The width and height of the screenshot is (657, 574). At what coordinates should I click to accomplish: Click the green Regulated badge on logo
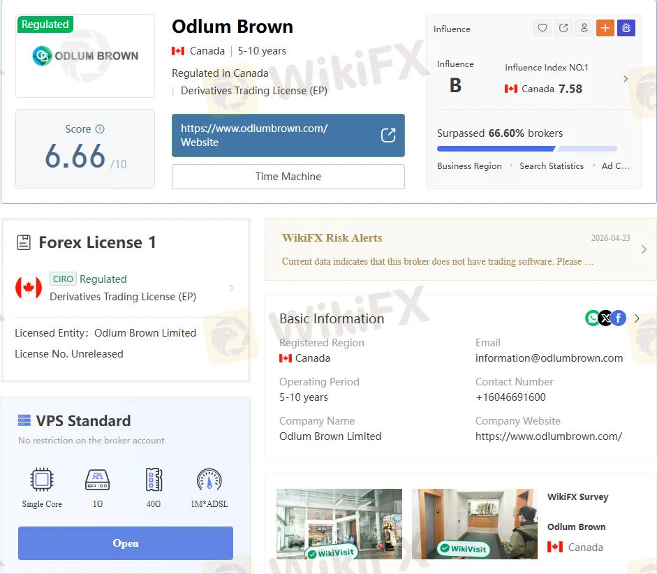(45, 24)
